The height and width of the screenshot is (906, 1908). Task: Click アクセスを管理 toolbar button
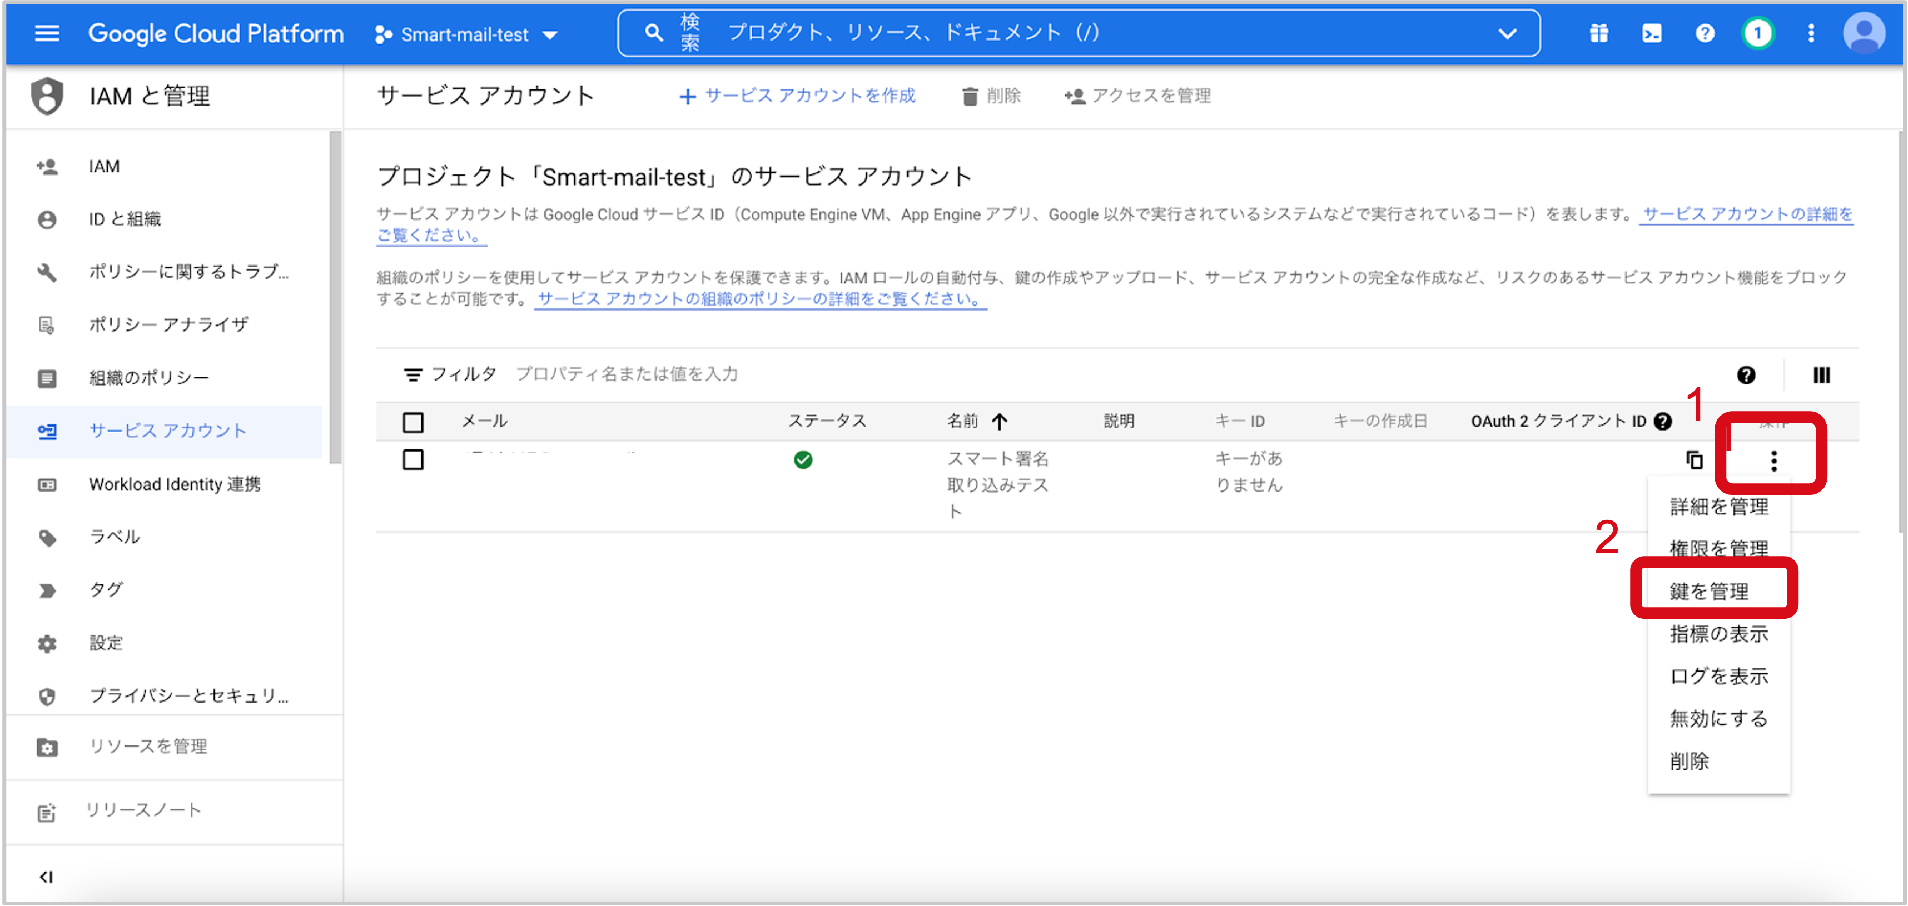(1137, 96)
